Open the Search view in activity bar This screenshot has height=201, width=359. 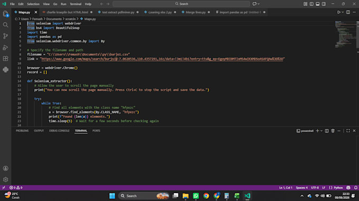click(5, 25)
